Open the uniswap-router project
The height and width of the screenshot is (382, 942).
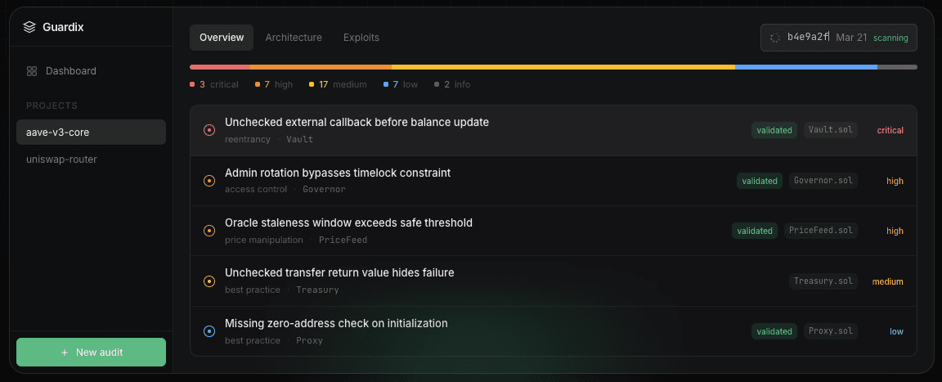tap(61, 159)
